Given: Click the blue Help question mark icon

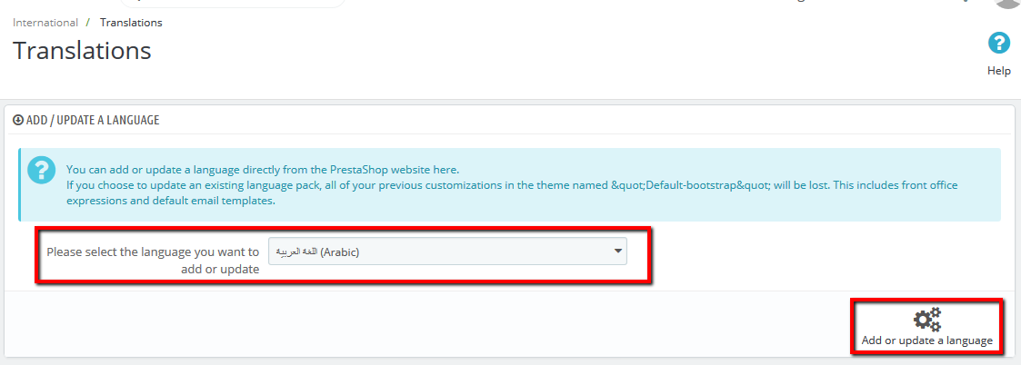Looking at the screenshot, I should point(998,43).
